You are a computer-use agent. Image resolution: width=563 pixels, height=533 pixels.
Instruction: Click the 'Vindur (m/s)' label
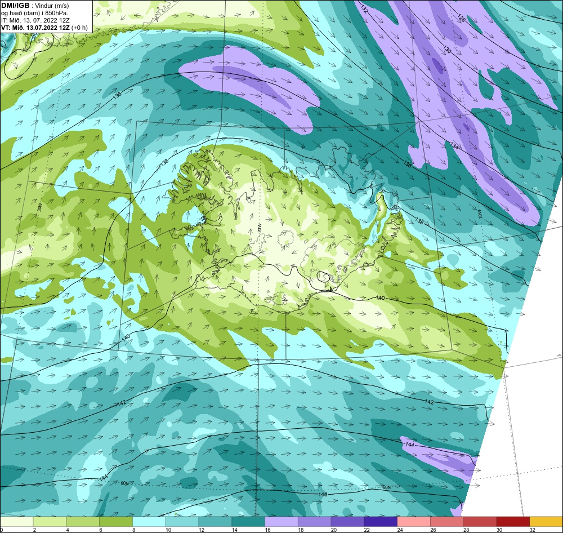point(52,6)
